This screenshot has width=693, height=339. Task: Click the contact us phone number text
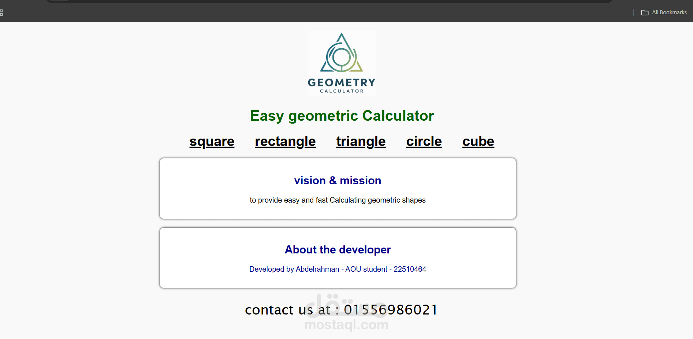341,310
